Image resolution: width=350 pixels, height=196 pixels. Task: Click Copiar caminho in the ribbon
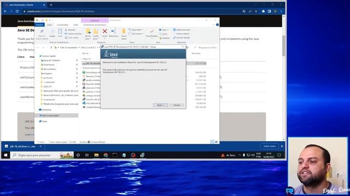coord(73,34)
